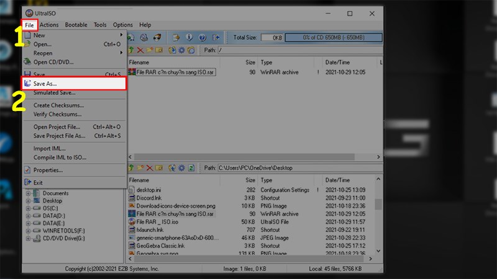This screenshot has height=279, width=497.
Task: Click the Open CD/DVD disc icon in the File menu
Action: tap(27, 61)
